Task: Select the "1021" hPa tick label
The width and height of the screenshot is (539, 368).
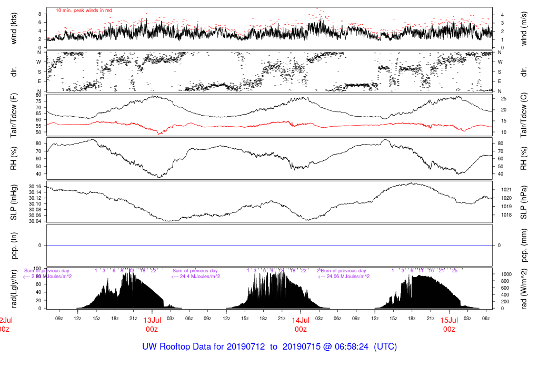Action: (x=506, y=189)
